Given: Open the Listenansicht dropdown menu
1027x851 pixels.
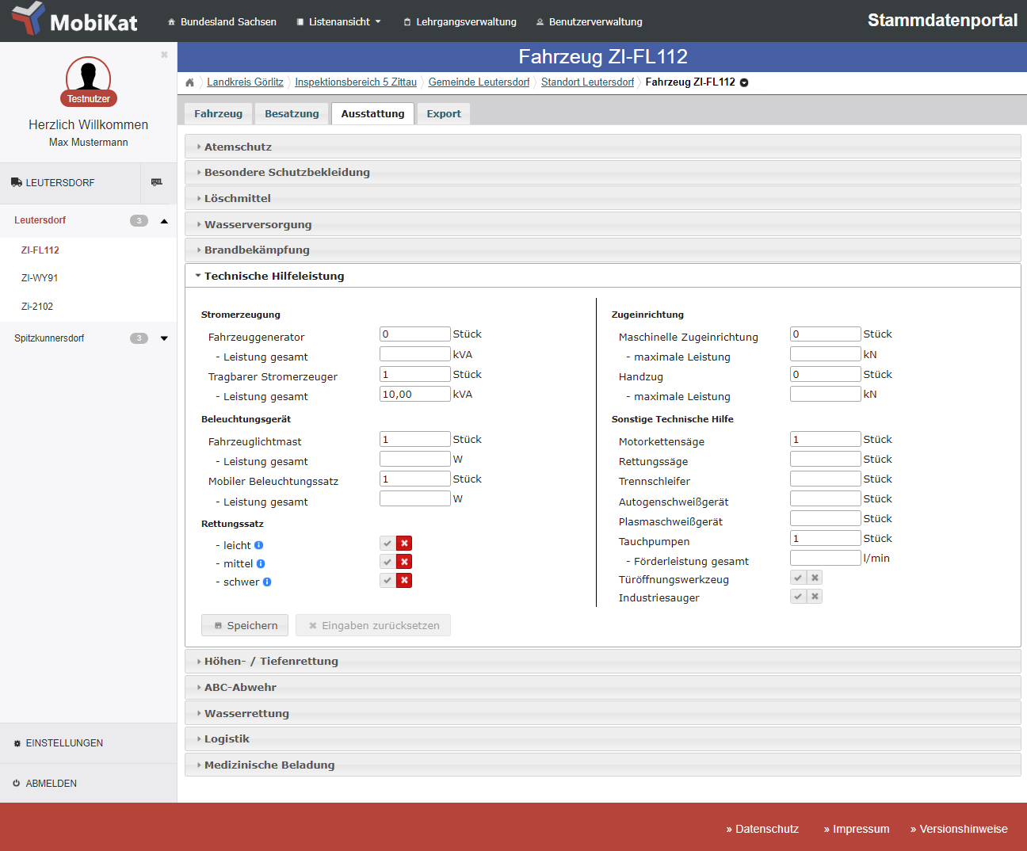Looking at the screenshot, I should pos(338,21).
